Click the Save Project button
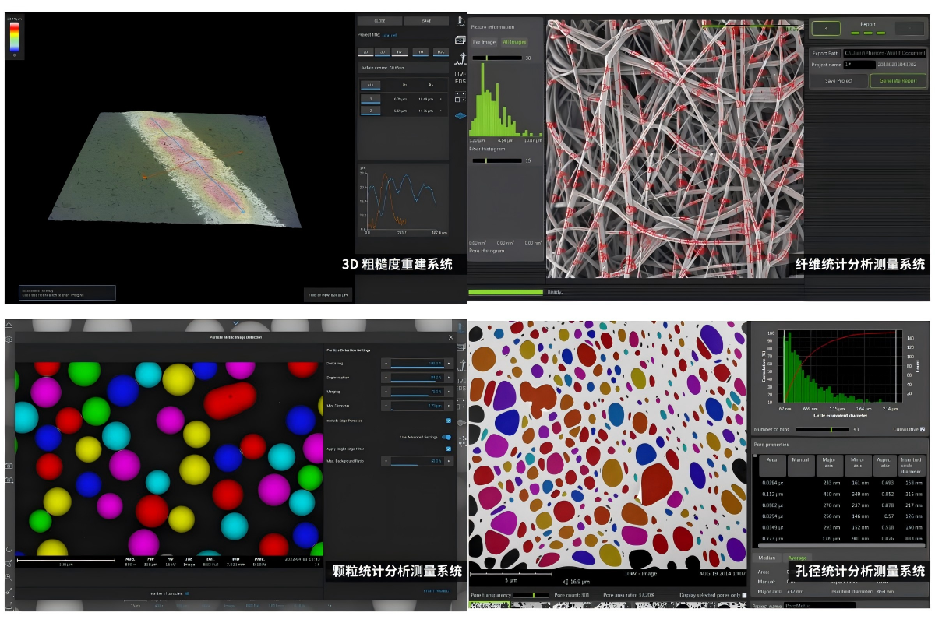Screen dimensions: 935x623 pos(838,81)
